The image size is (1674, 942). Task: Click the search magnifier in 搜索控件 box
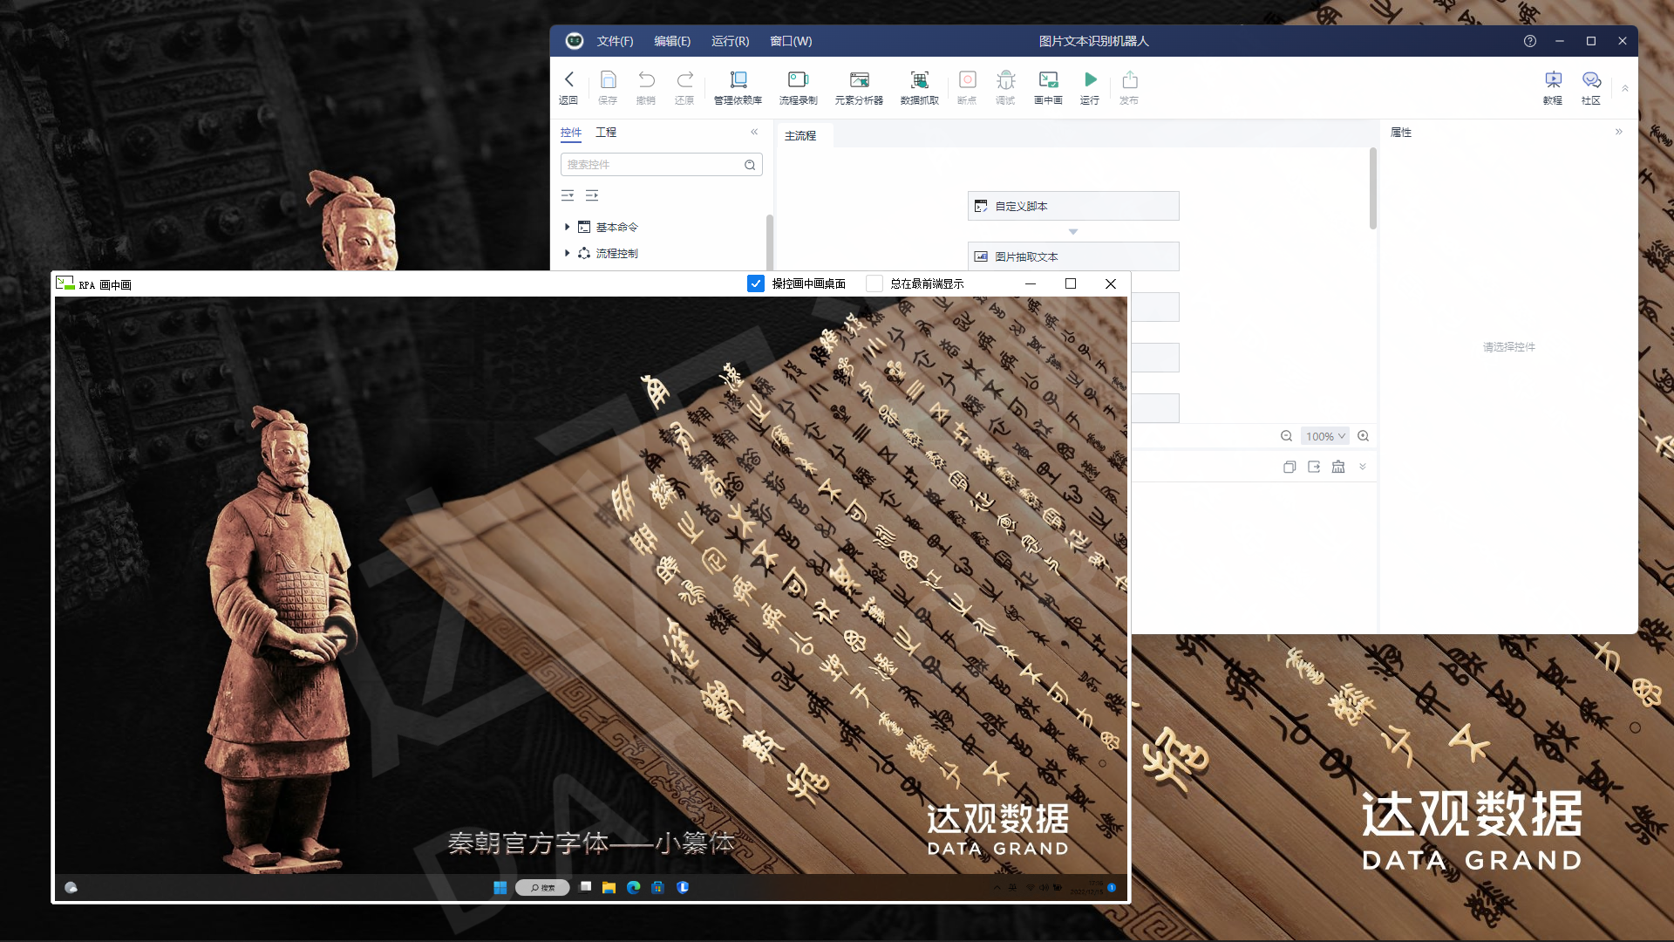coord(750,165)
